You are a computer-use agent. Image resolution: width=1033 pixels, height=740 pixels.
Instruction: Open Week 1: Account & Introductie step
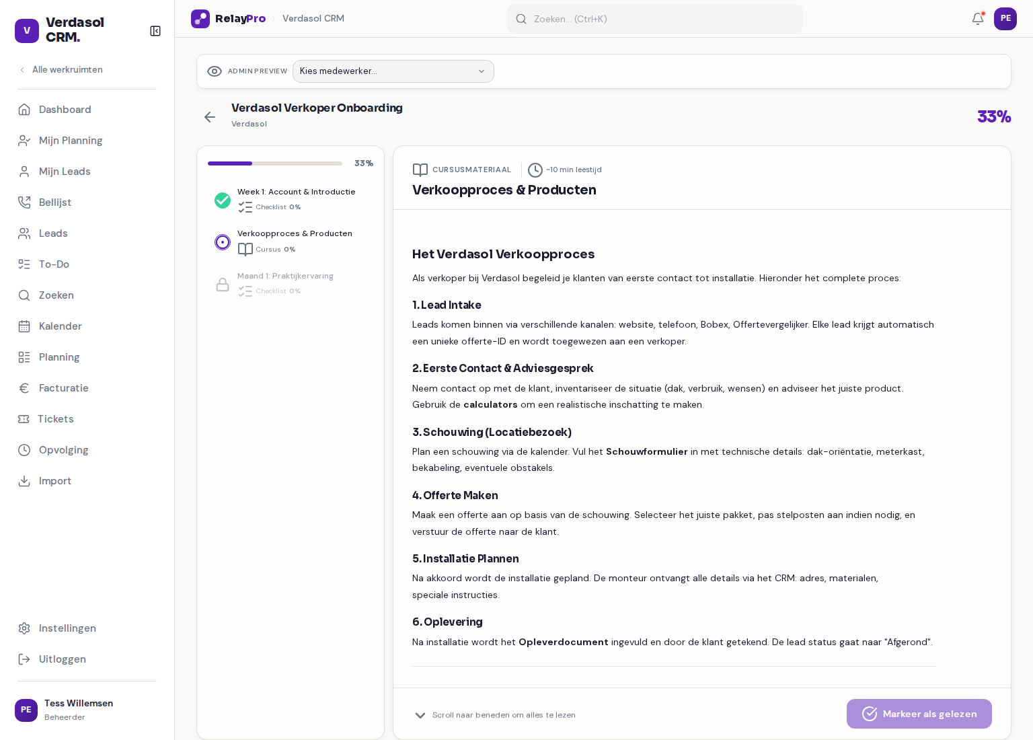tap(291, 200)
